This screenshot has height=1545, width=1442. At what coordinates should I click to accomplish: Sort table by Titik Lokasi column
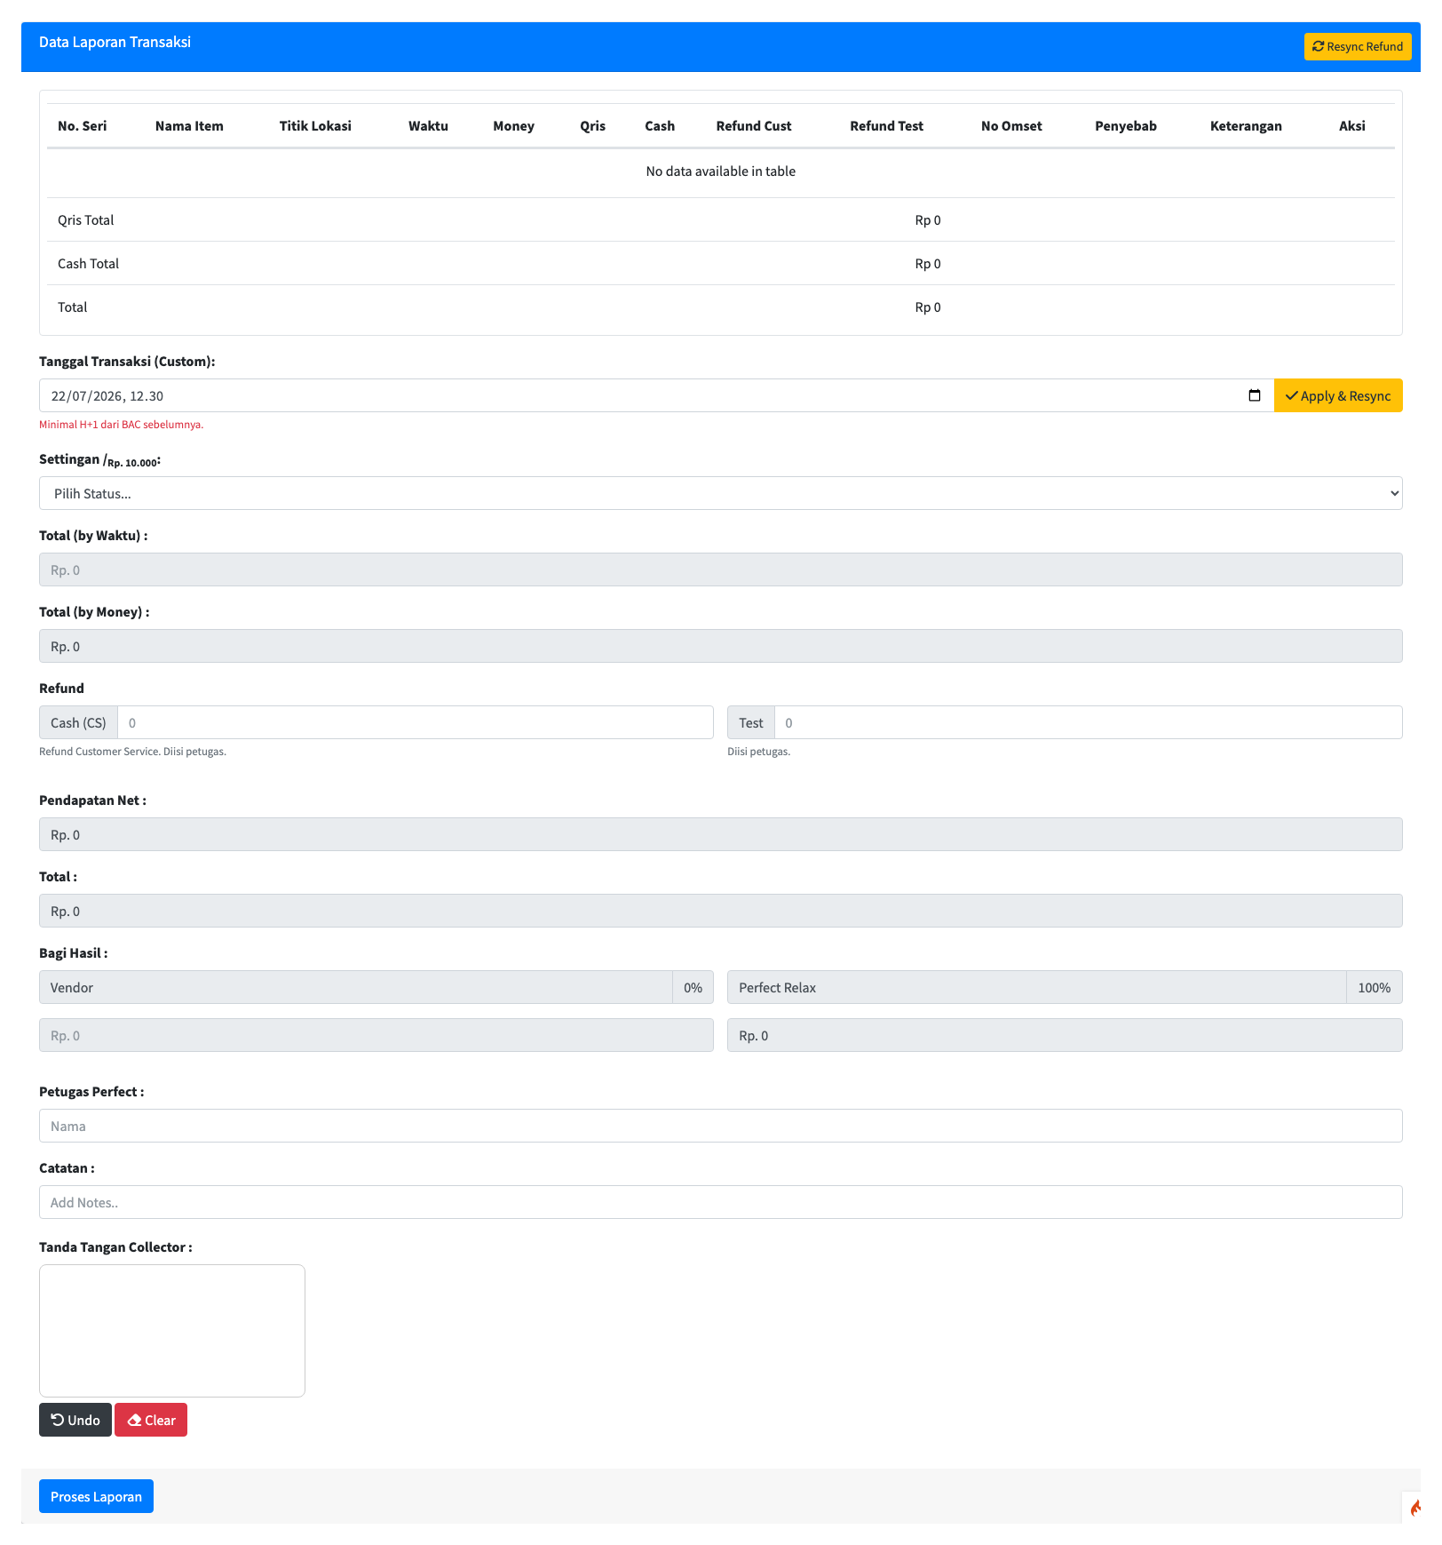(315, 126)
